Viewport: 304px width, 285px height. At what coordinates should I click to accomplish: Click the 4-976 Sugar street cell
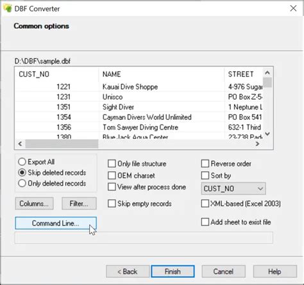[x=245, y=86]
